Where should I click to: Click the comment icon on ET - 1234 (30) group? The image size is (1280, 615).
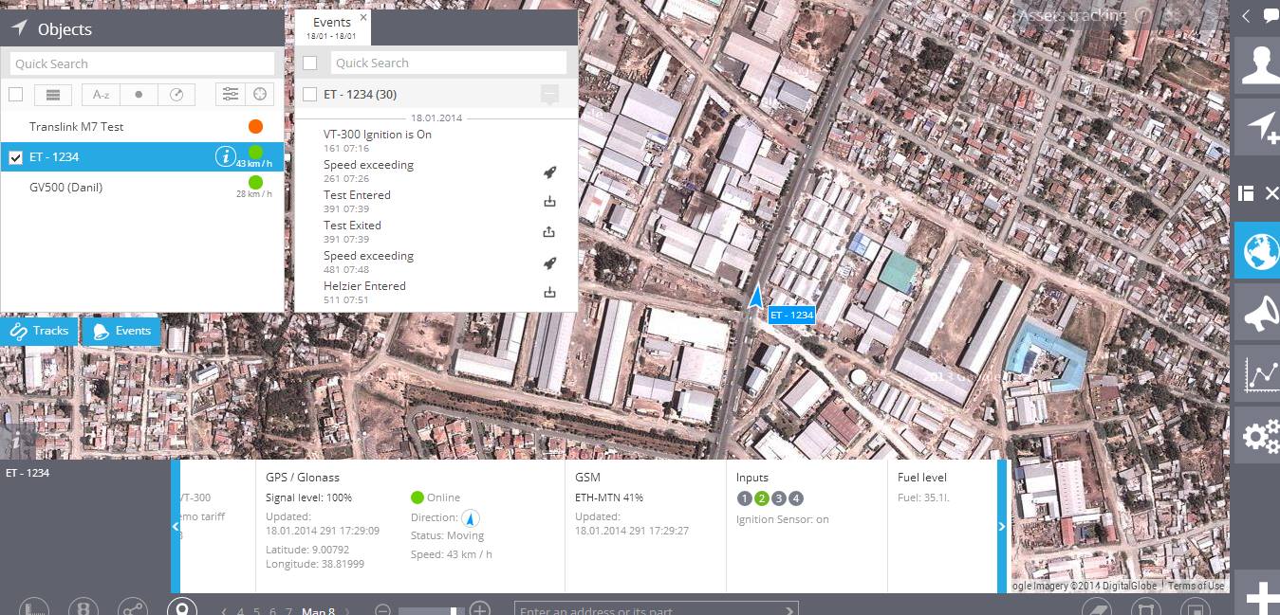(549, 94)
